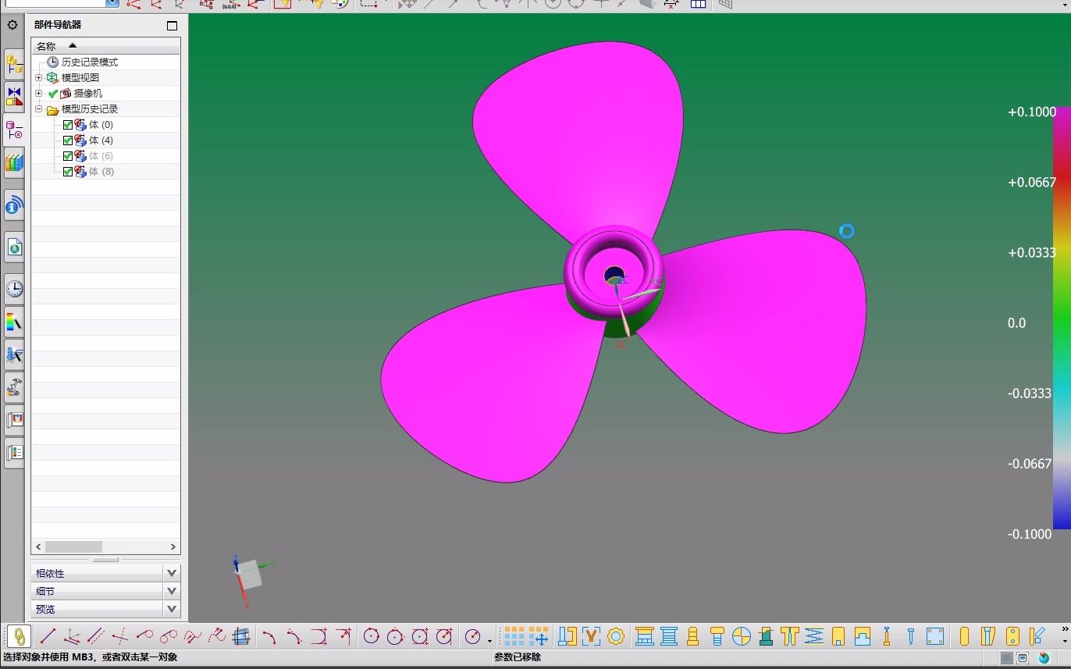Click the scrollbar right arrow in navigator

[173, 547]
